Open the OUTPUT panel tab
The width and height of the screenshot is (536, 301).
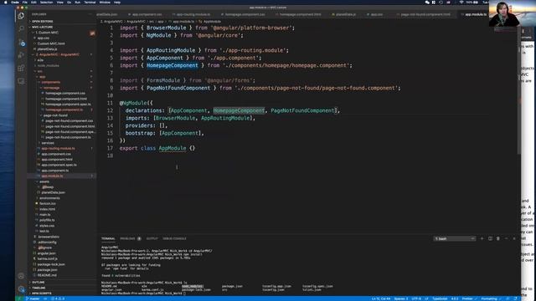152,238
